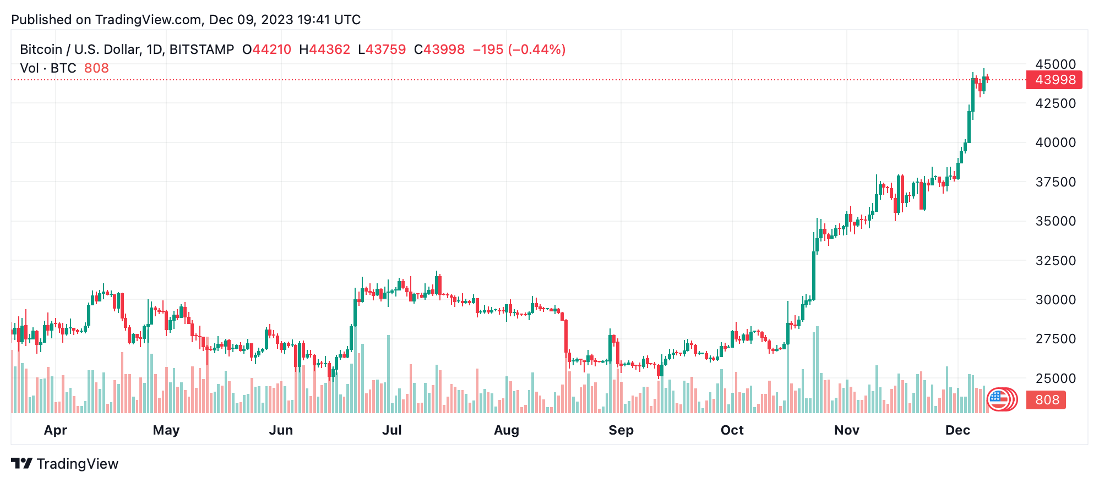Click the 30000 price scale label
1099x483 pixels.
point(1055,300)
